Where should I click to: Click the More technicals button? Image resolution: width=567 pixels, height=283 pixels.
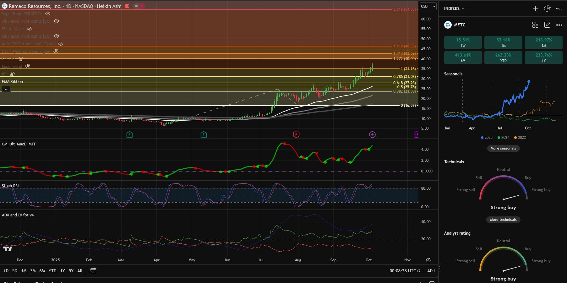coord(503,220)
